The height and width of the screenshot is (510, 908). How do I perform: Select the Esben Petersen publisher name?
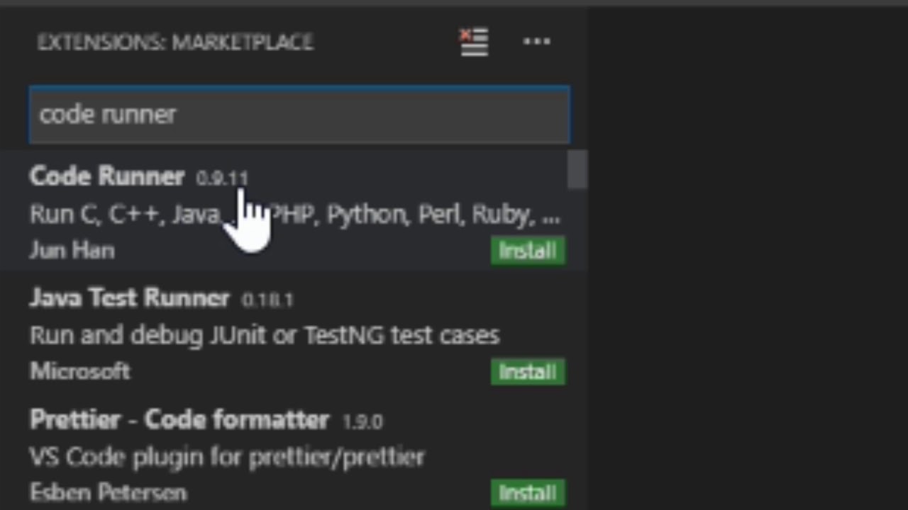point(108,492)
